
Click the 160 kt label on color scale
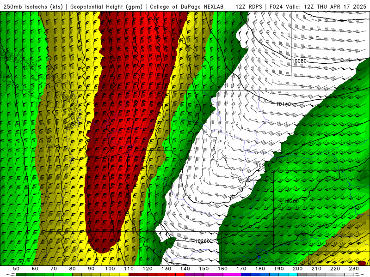223,269
